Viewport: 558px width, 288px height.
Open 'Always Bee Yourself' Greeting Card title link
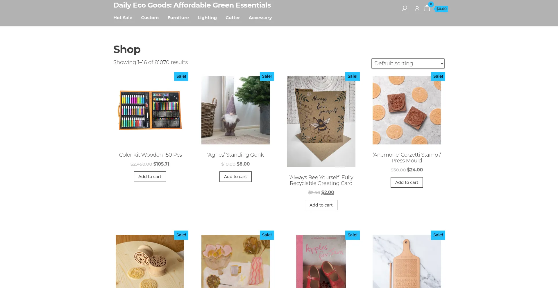click(x=321, y=180)
